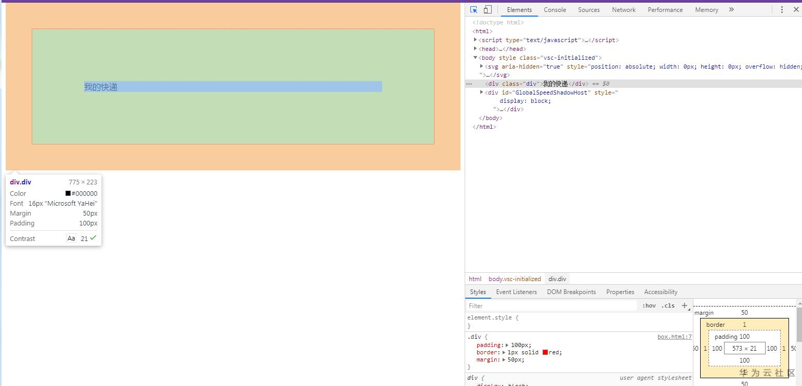Toggle the .cls class editor
802x386 pixels.
(x=668, y=305)
